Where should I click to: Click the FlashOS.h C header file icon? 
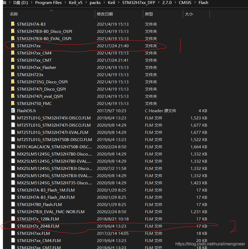(13, 111)
